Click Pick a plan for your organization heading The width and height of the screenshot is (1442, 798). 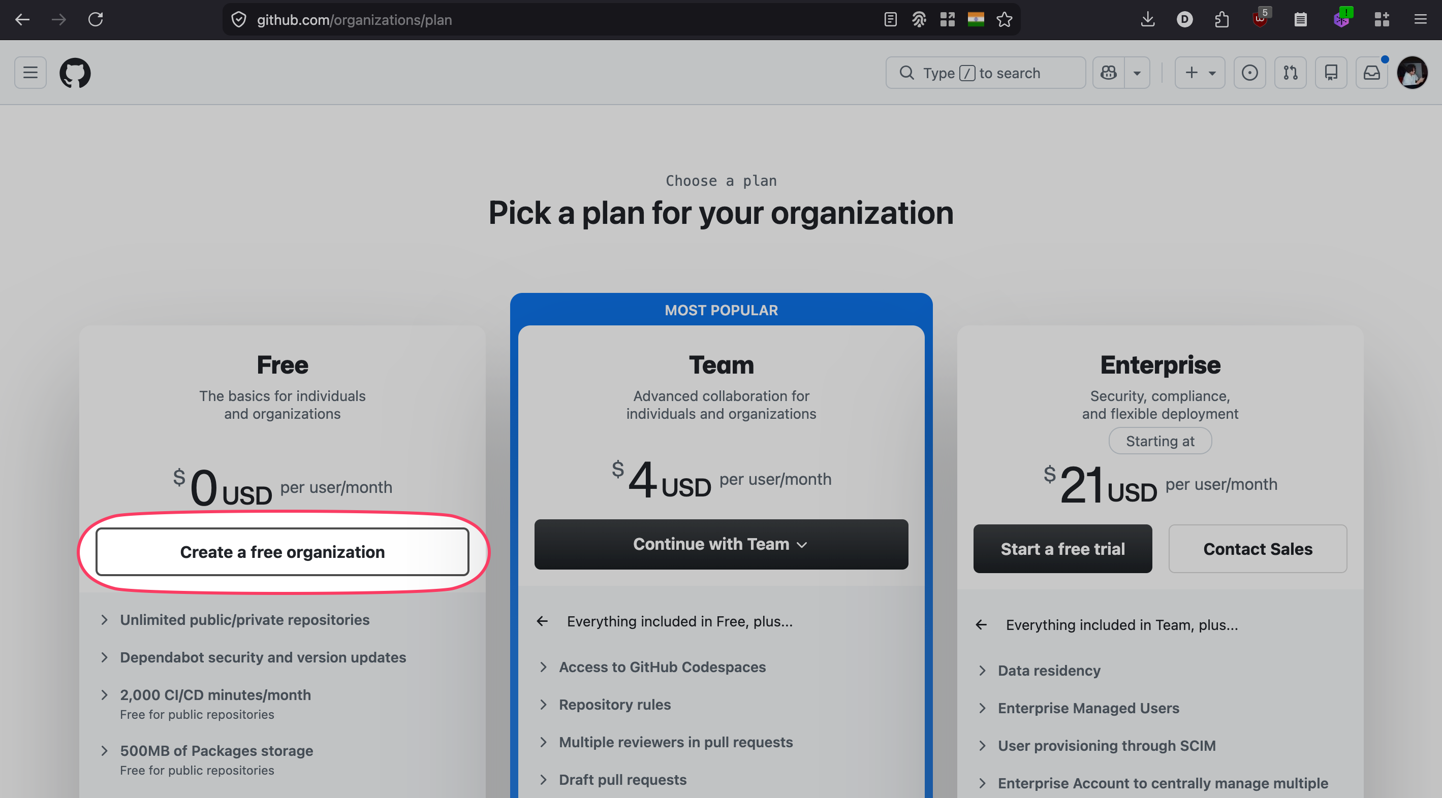coord(721,213)
